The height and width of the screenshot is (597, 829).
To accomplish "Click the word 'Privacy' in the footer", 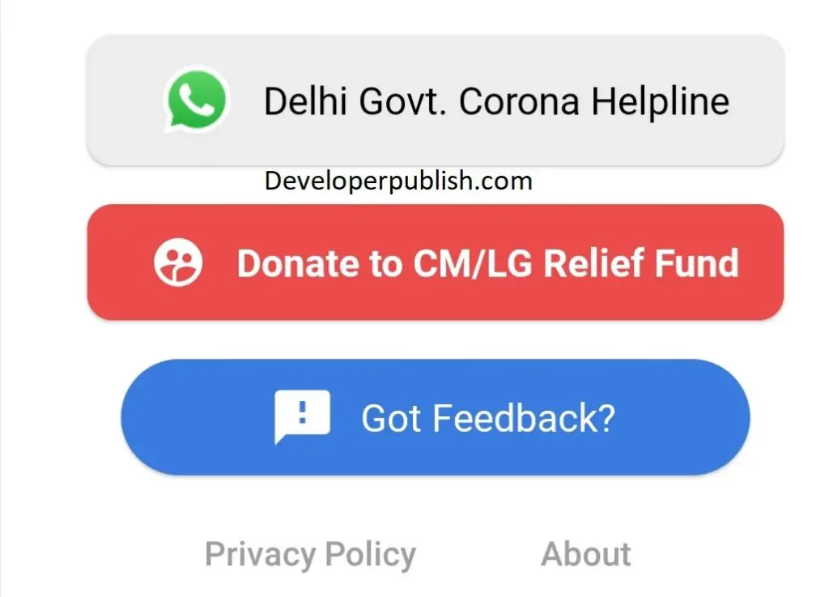I will point(260,555).
